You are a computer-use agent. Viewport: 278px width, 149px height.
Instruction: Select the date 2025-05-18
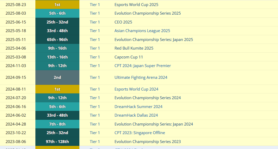16,31
